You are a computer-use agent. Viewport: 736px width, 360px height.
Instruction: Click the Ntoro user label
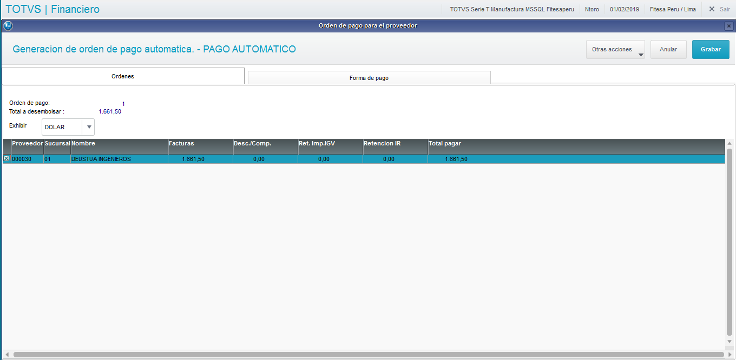coord(592,9)
